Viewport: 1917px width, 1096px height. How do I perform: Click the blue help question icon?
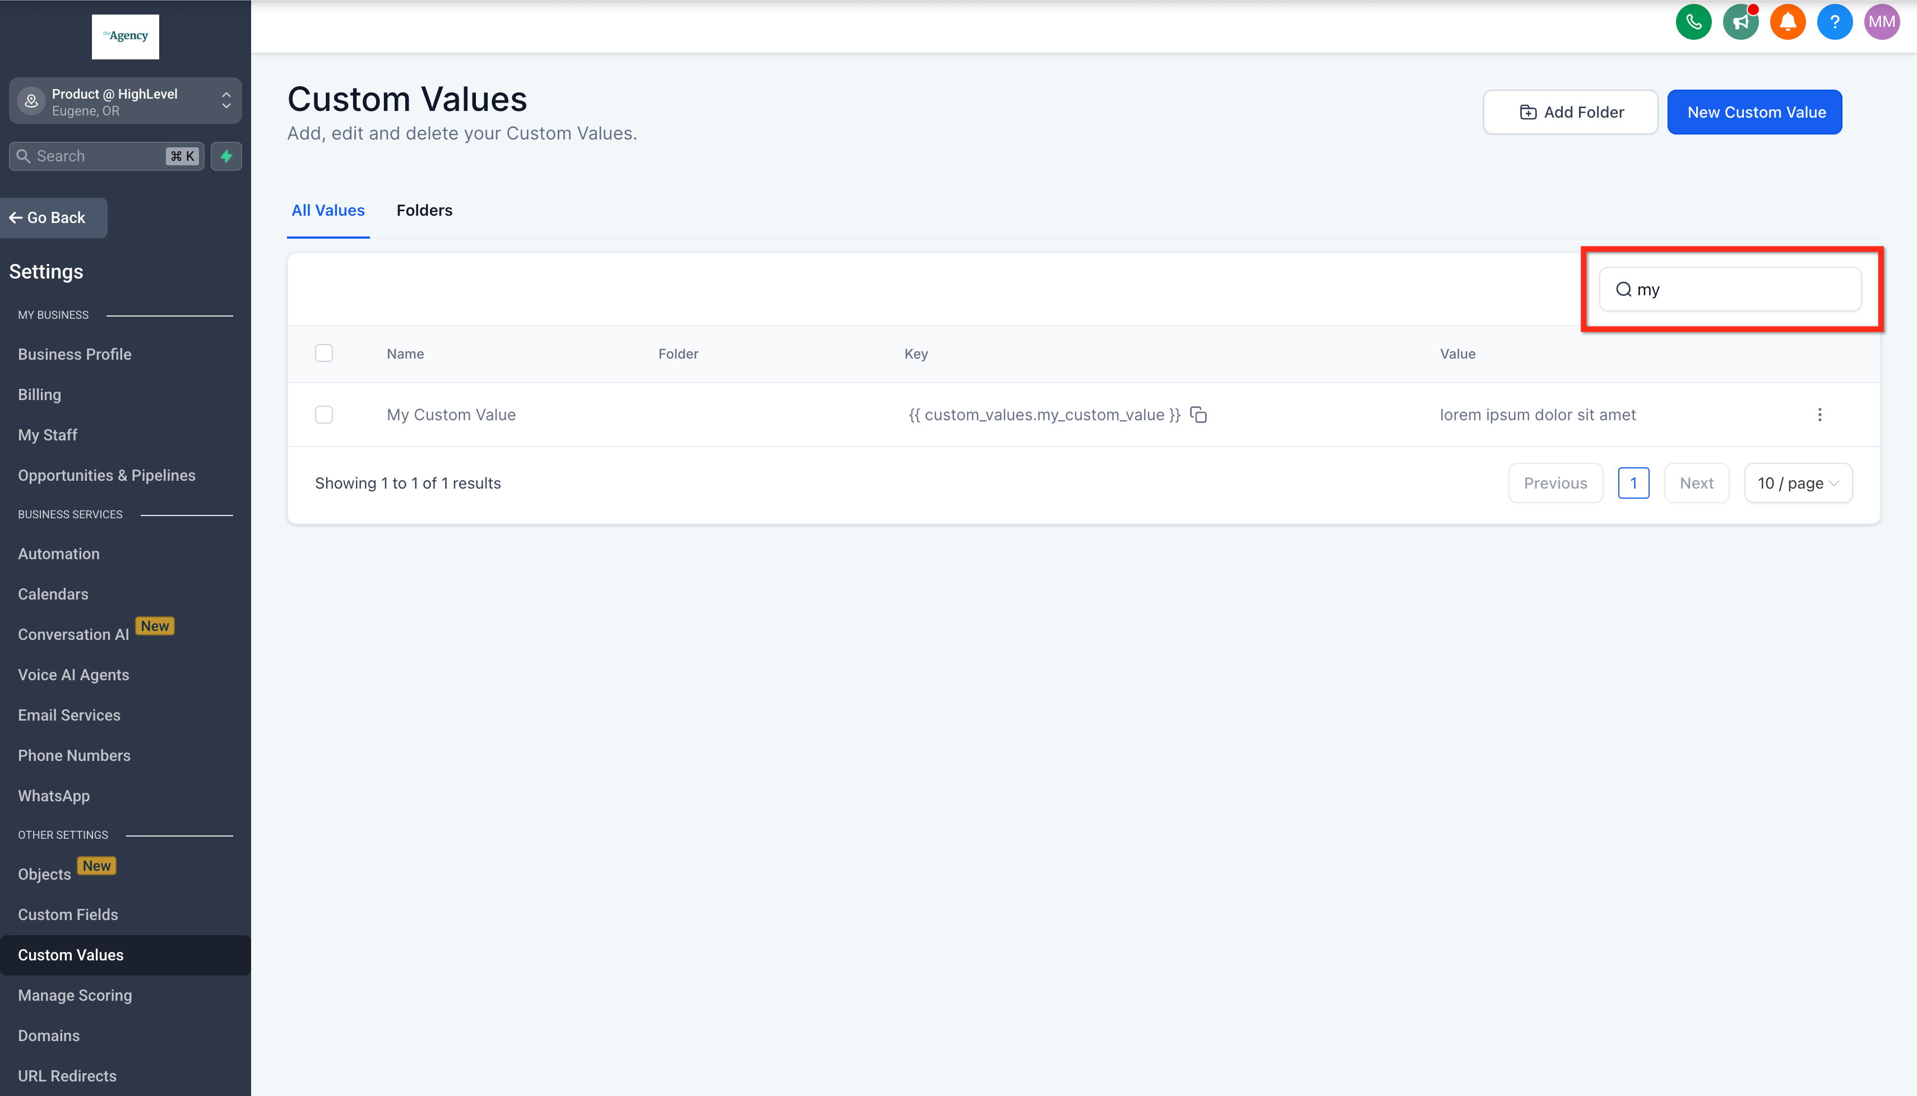coord(1834,22)
